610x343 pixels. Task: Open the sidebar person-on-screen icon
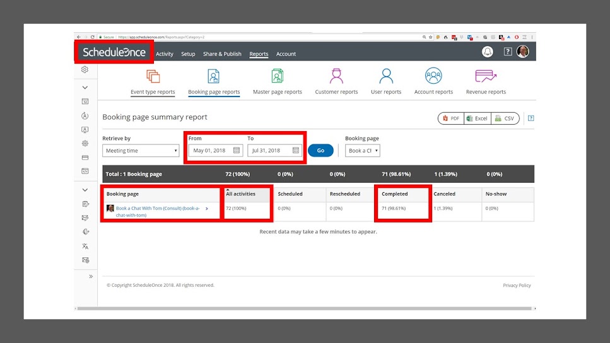[85, 129]
